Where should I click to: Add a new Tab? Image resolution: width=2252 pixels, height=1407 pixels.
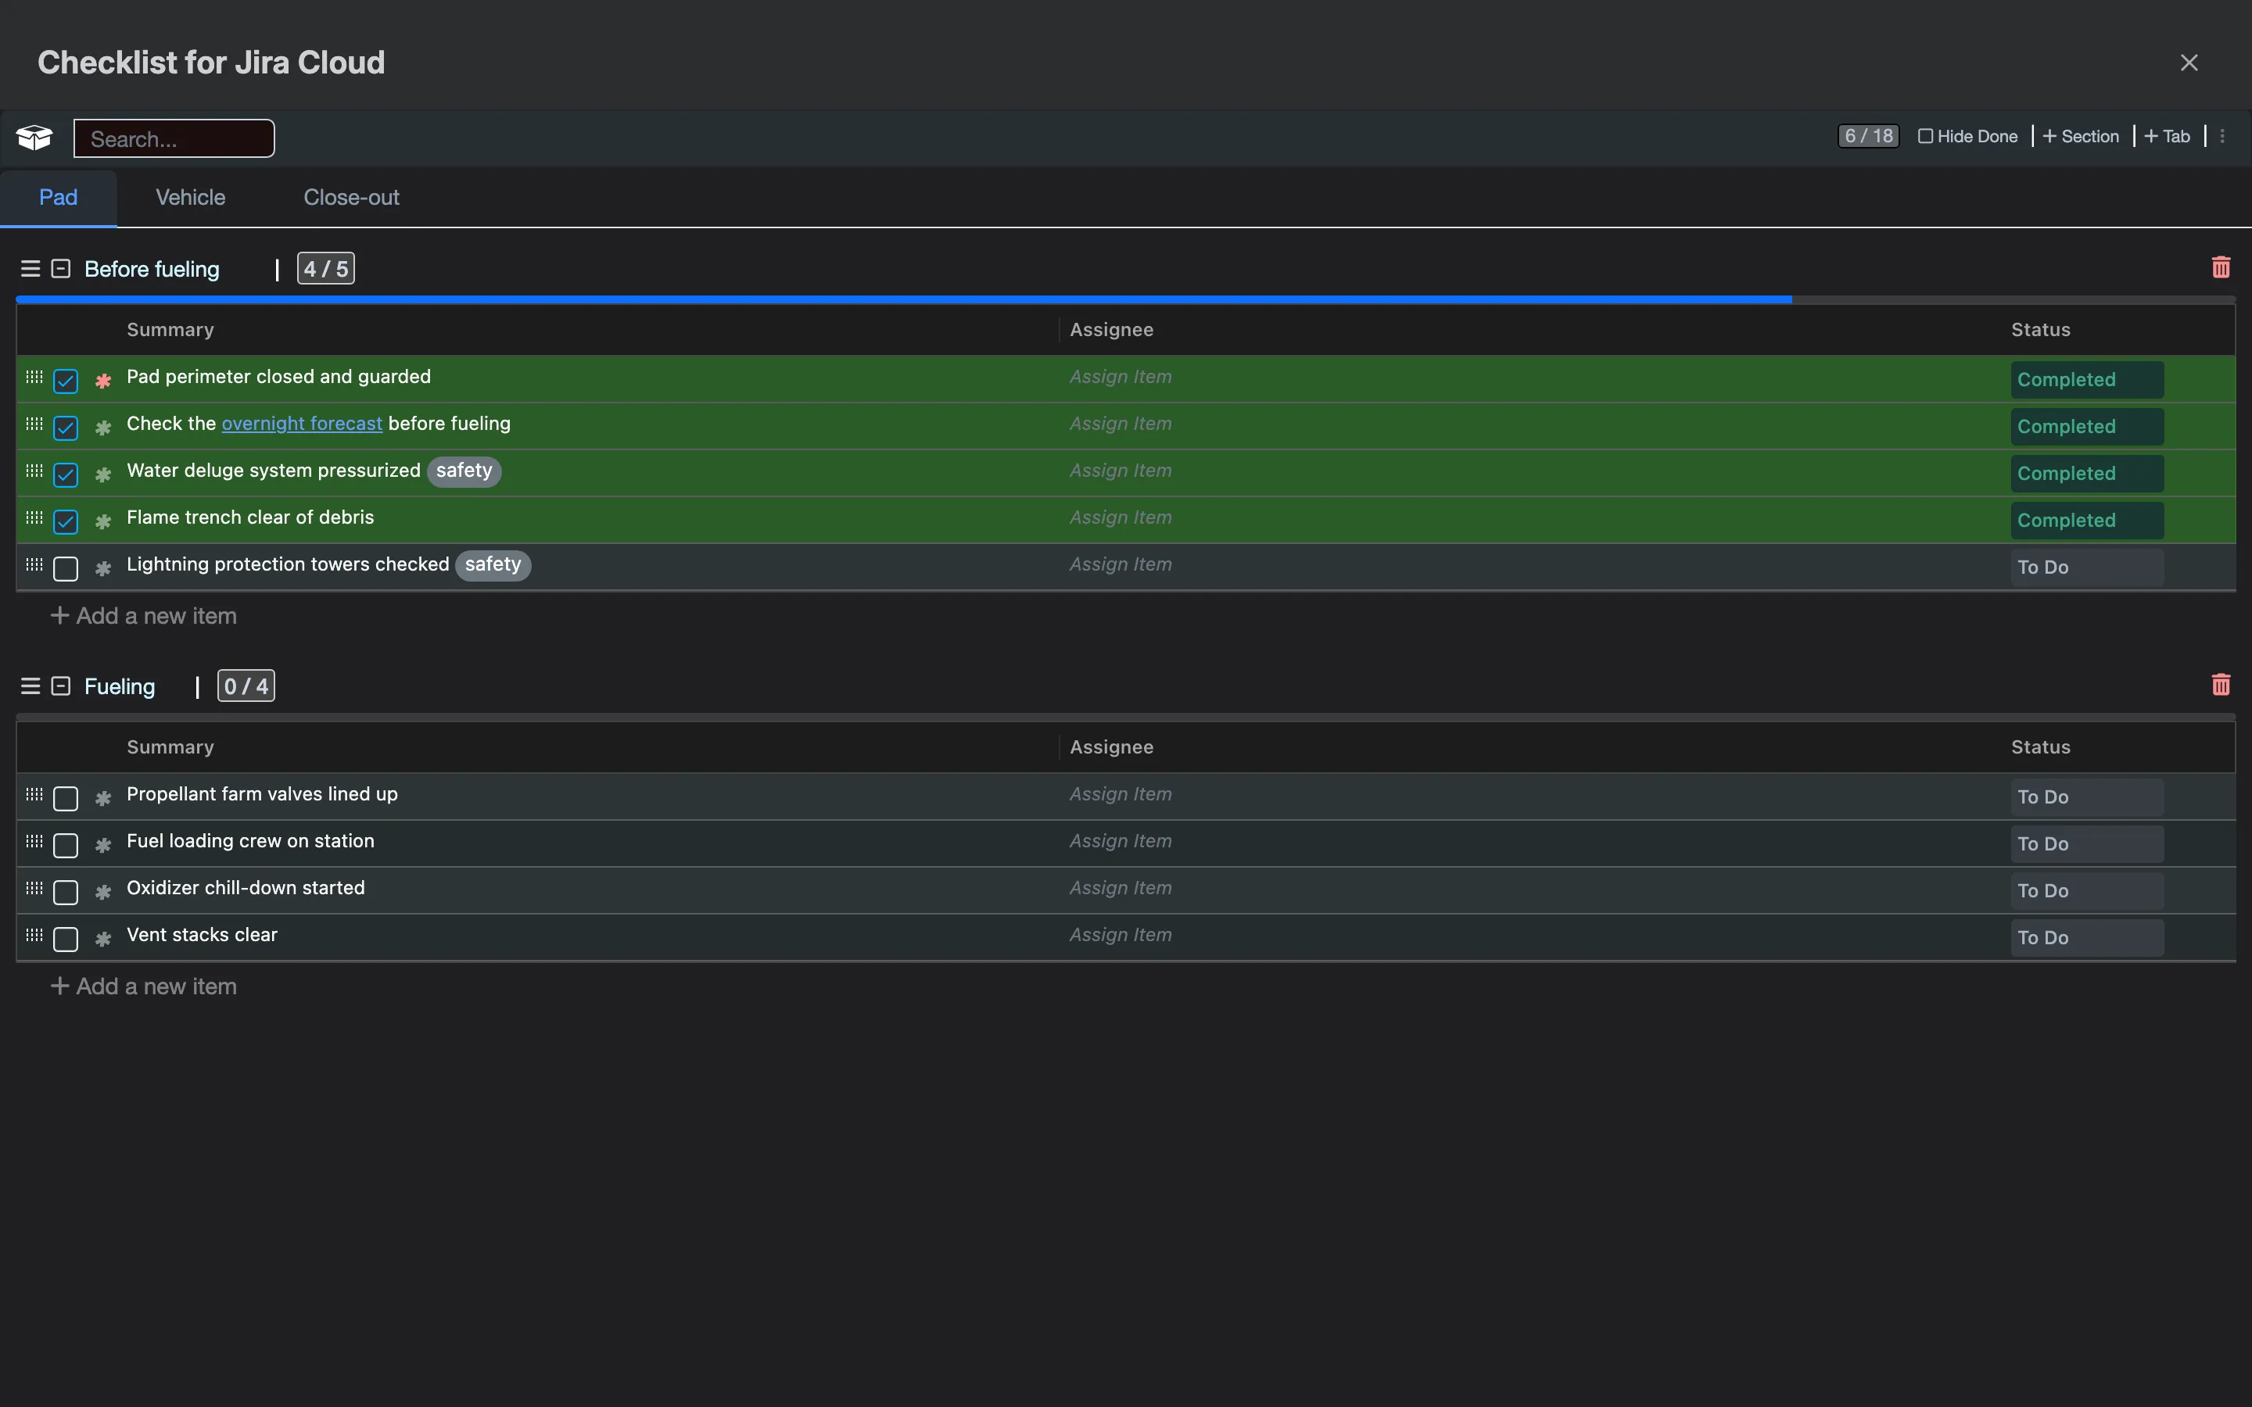coord(2168,136)
